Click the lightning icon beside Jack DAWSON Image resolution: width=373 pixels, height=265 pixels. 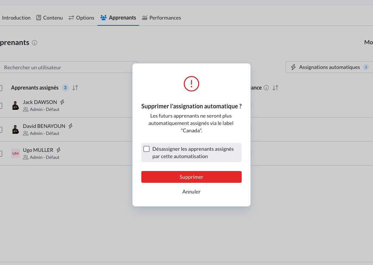[x=62, y=102]
